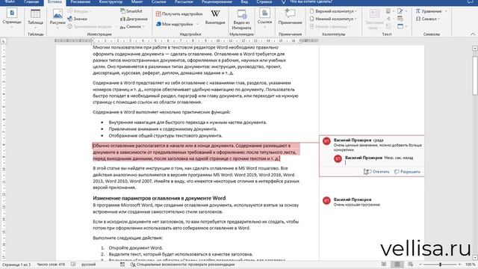
Task: Insert a SmartArt graphic
Action: (131, 11)
